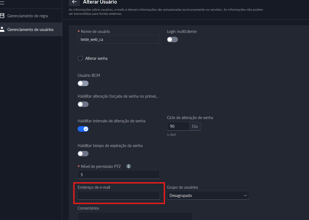Click the person icon for Gerenciamento de usuários
309x220 pixels.
2,29
